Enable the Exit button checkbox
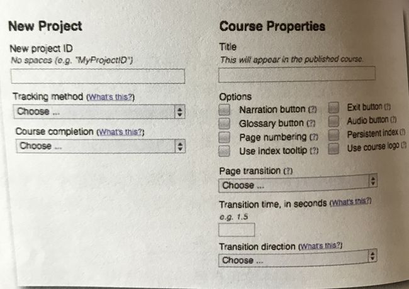 point(333,107)
